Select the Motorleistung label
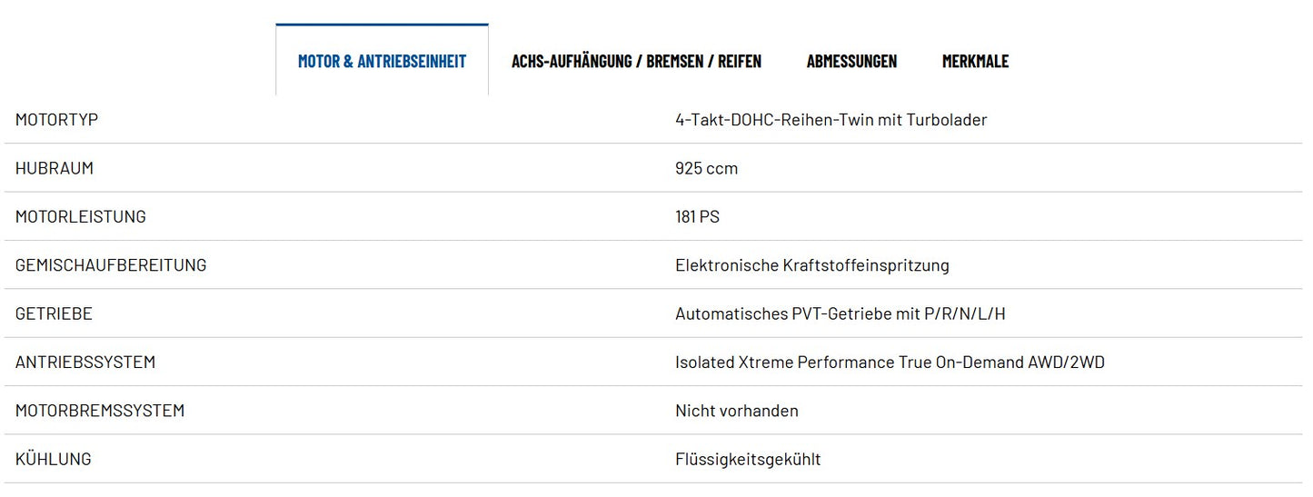Image resolution: width=1313 pixels, height=497 pixels. [x=80, y=216]
